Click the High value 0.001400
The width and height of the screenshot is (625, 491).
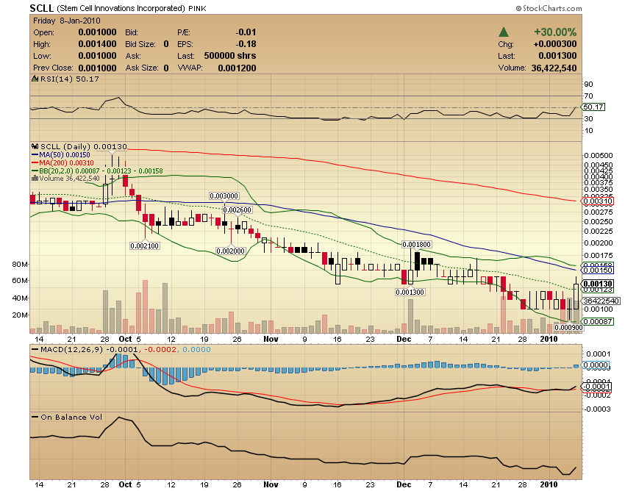point(97,44)
